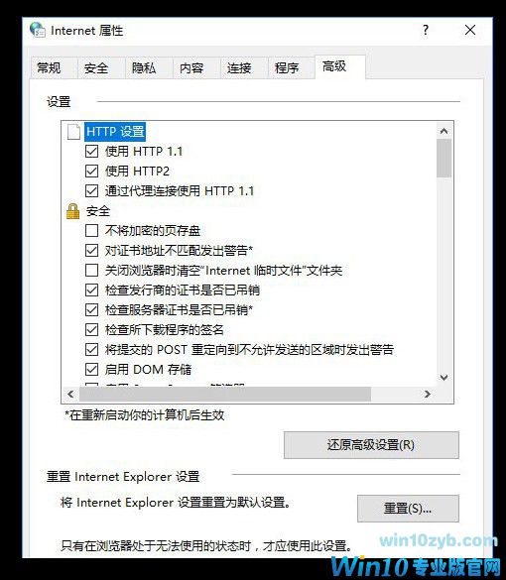
Task: Uncheck 使用 HTTP 1.1 checkbox
Action: click(x=91, y=152)
